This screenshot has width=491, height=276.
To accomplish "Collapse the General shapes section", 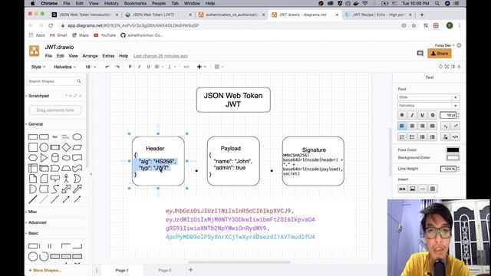I will point(35,124).
